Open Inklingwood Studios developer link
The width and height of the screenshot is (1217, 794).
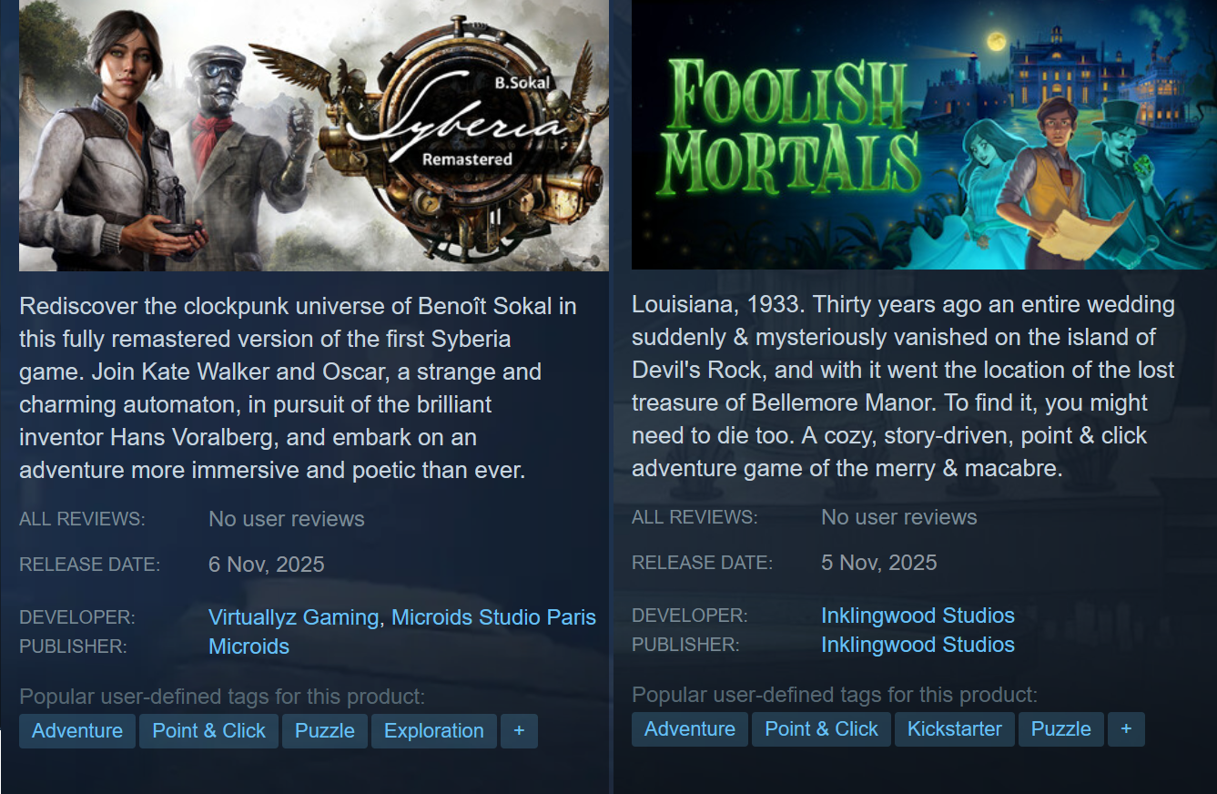[x=918, y=616]
